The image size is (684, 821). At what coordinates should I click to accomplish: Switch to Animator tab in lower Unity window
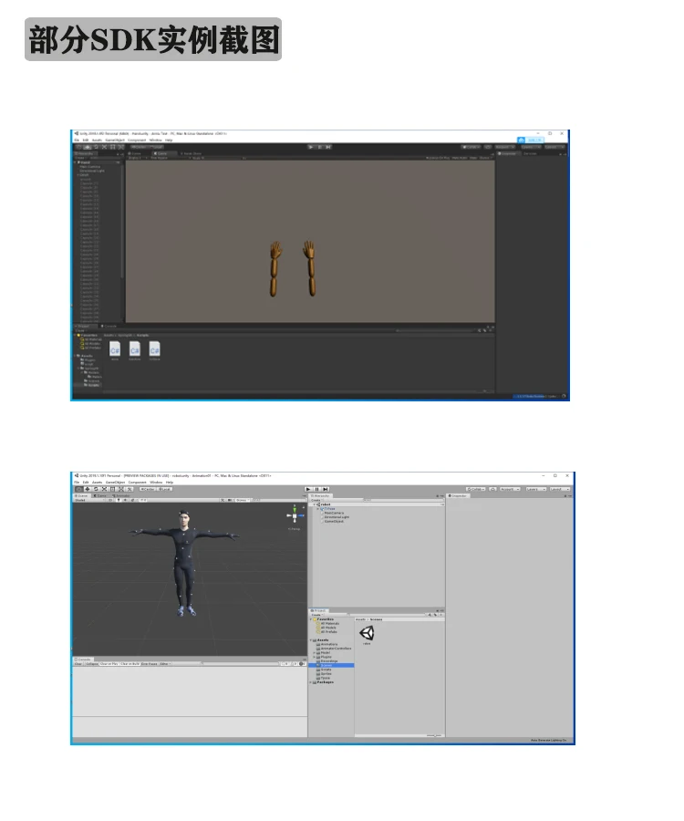tap(121, 496)
